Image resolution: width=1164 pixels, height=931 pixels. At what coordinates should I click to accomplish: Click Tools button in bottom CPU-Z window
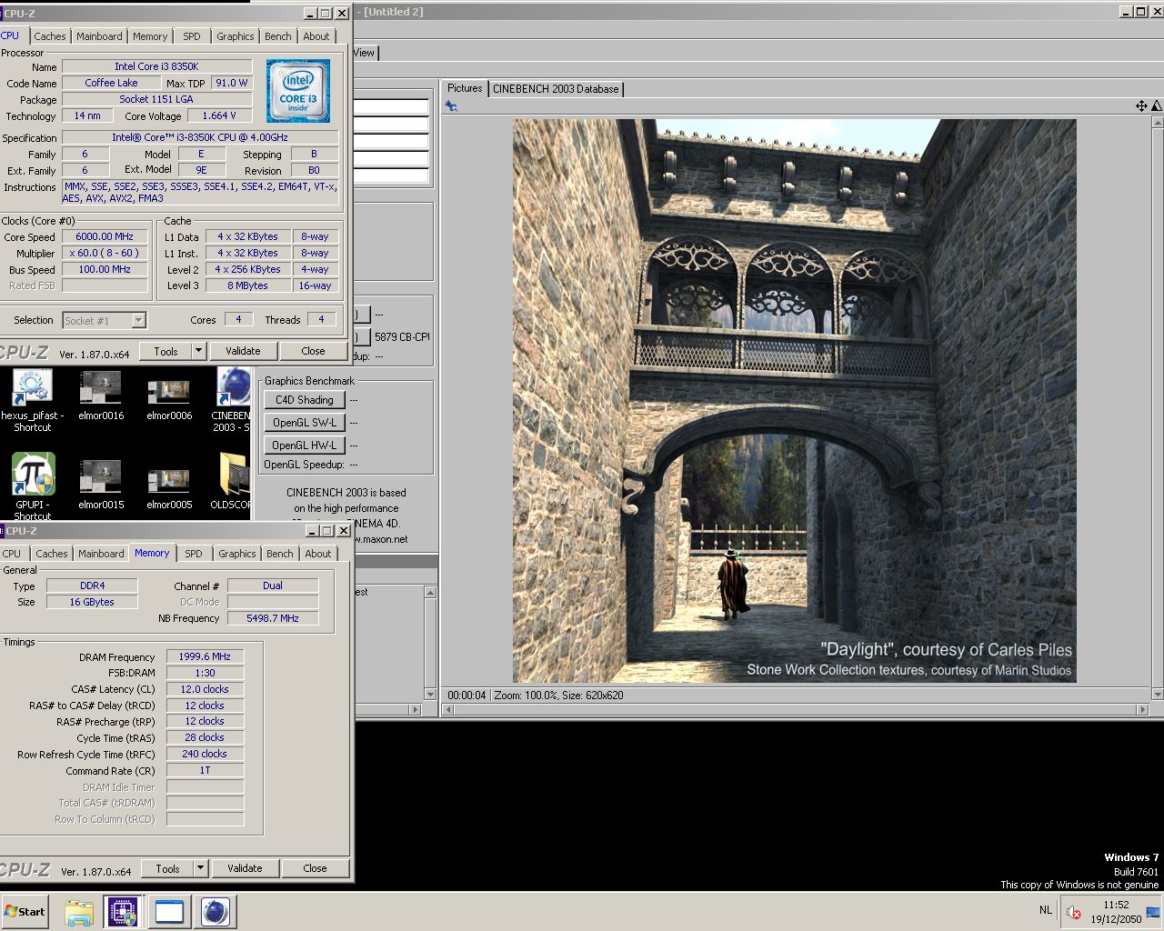click(x=167, y=868)
